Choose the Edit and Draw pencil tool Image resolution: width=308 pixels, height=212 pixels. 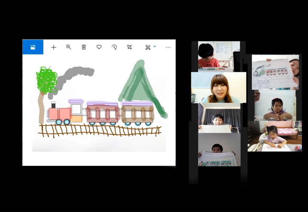pyautogui.click(x=148, y=47)
